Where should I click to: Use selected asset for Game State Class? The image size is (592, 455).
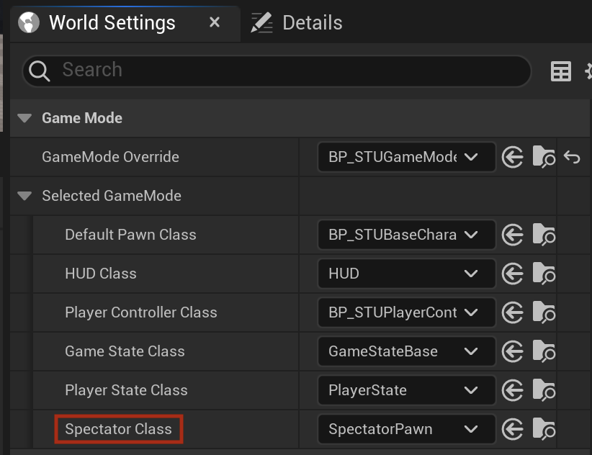coord(512,351)
